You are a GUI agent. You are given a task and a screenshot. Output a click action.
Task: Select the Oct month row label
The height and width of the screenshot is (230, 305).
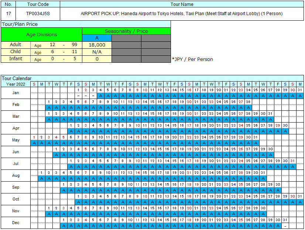[x=16, y=199]
